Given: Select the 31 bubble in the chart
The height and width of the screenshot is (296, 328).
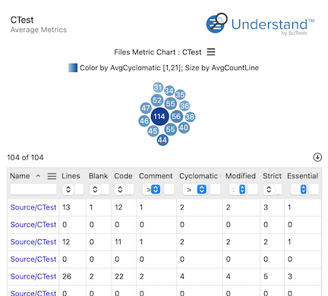Looking at the screenshot, I should click(158, 87).
